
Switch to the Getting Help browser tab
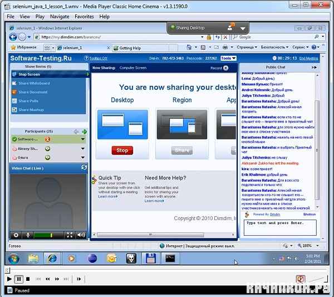pyautogui.click(x=141, y=48)
